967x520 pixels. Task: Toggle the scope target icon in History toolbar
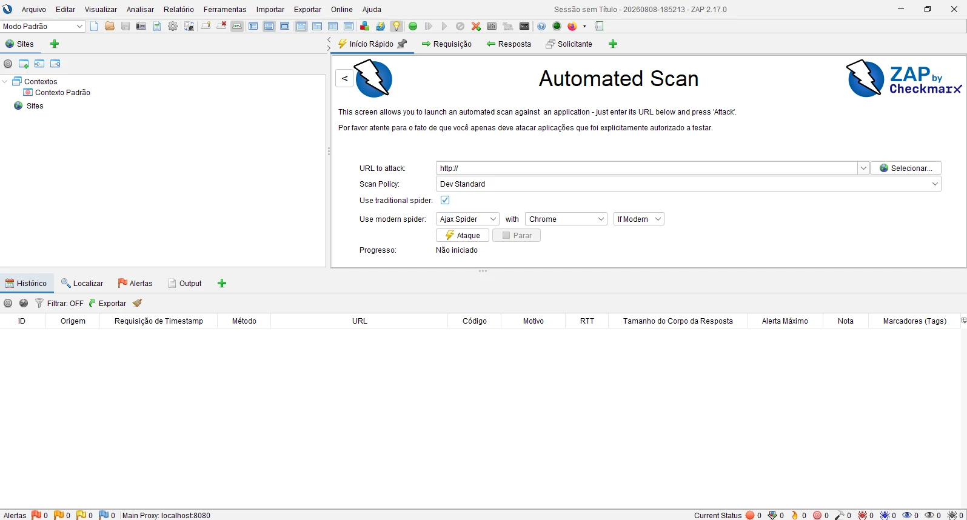[x=8, y=303]
